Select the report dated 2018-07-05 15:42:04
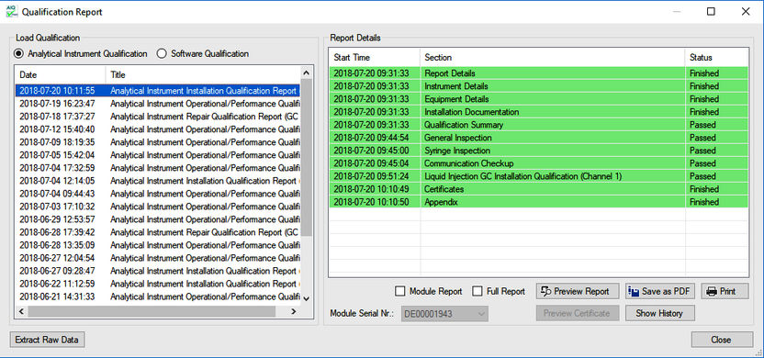Viewport: 764px width, 358px height. pyautogui.click(x=158, y=155)
